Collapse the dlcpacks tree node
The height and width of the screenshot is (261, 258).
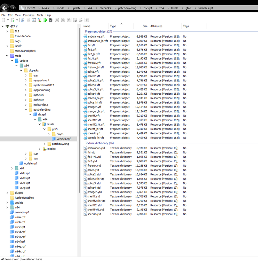21,70
